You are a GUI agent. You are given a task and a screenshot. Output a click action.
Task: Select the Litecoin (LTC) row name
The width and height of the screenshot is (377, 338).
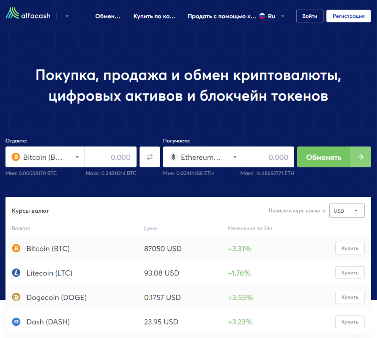tap(49, 273)
